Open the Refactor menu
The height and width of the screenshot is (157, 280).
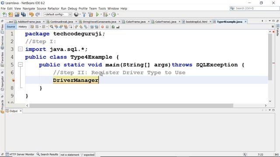point(53,9)
